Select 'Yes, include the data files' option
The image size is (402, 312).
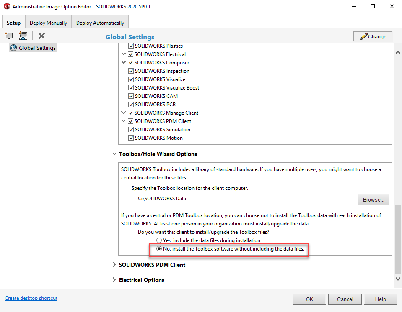click(x=159, y=240)
